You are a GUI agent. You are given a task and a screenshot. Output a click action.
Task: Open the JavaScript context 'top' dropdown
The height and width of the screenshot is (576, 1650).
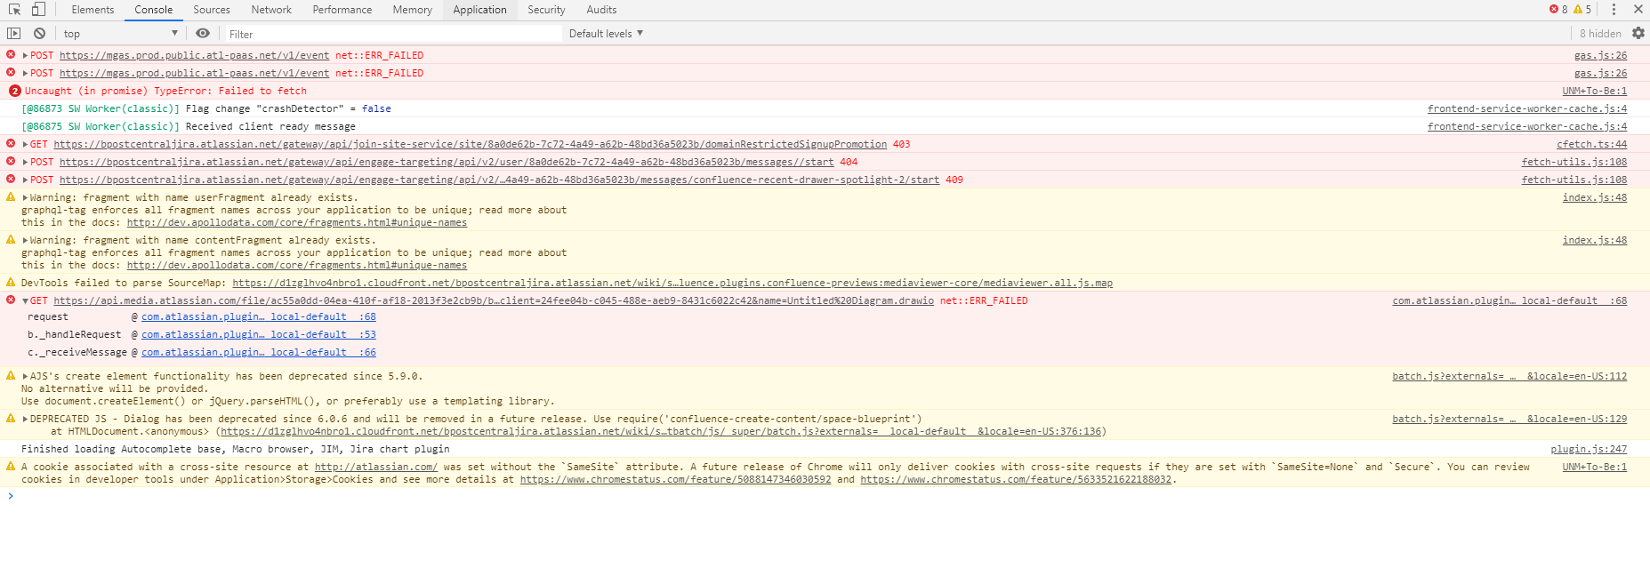120,34
